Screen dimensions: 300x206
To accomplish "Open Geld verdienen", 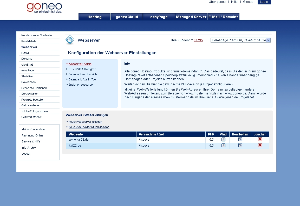I will [x=31, y=105].
